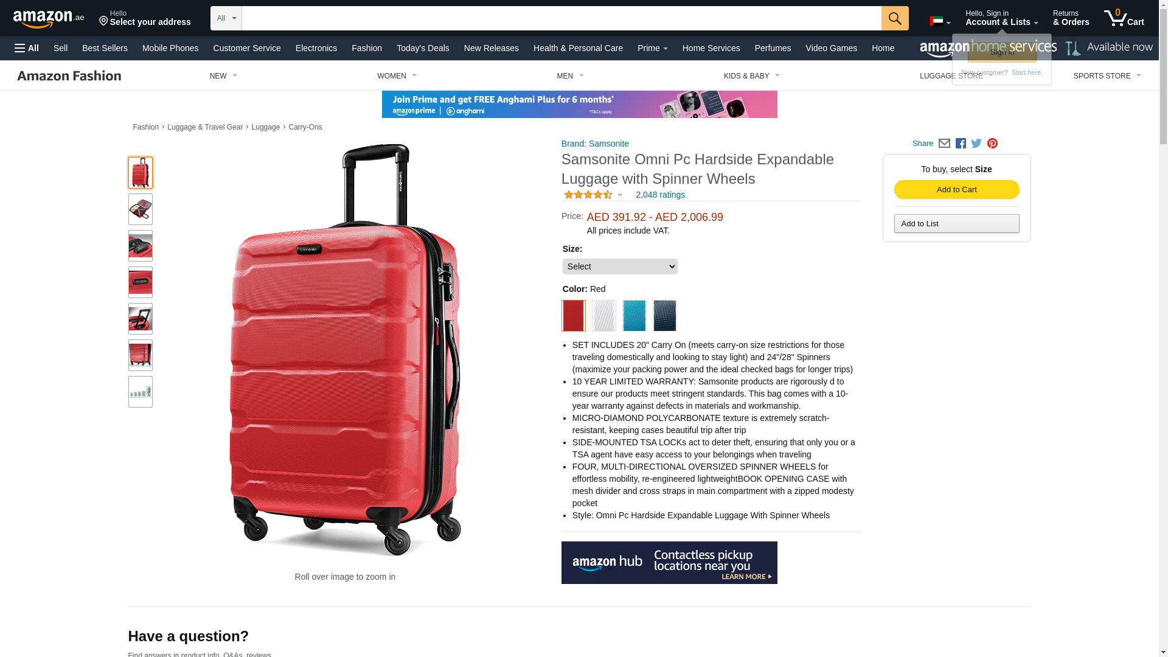Open the WOMEN fashion menu

397,76
